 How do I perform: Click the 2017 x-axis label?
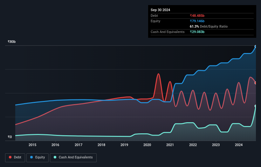point(79,145)
